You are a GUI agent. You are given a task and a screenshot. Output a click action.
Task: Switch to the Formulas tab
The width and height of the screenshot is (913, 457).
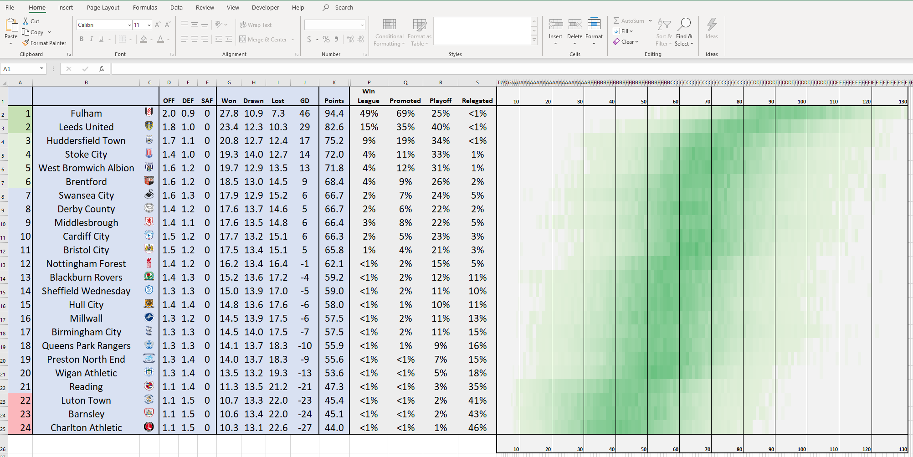click(145, 8)
